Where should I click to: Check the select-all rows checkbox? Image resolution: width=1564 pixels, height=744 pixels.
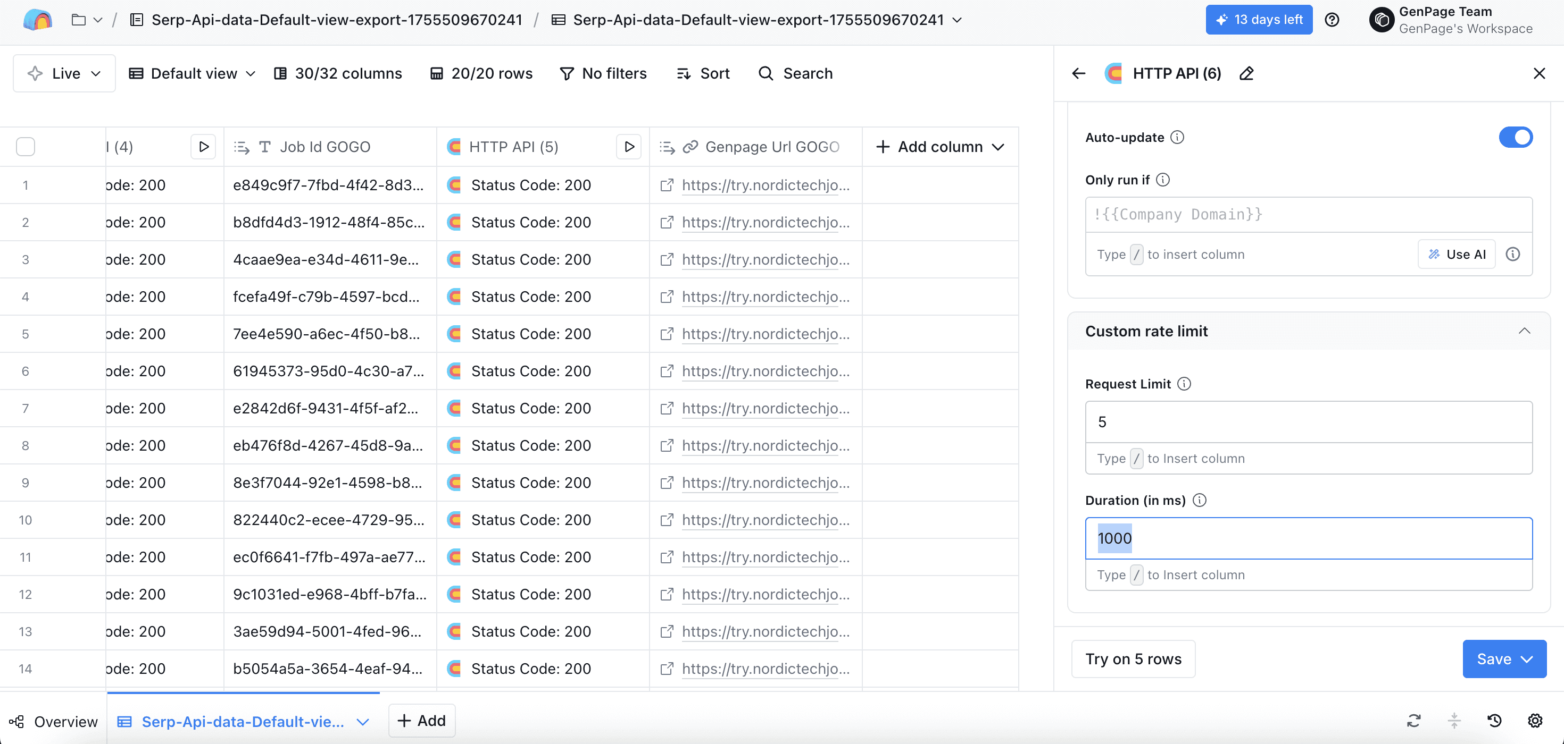(26, 147)
